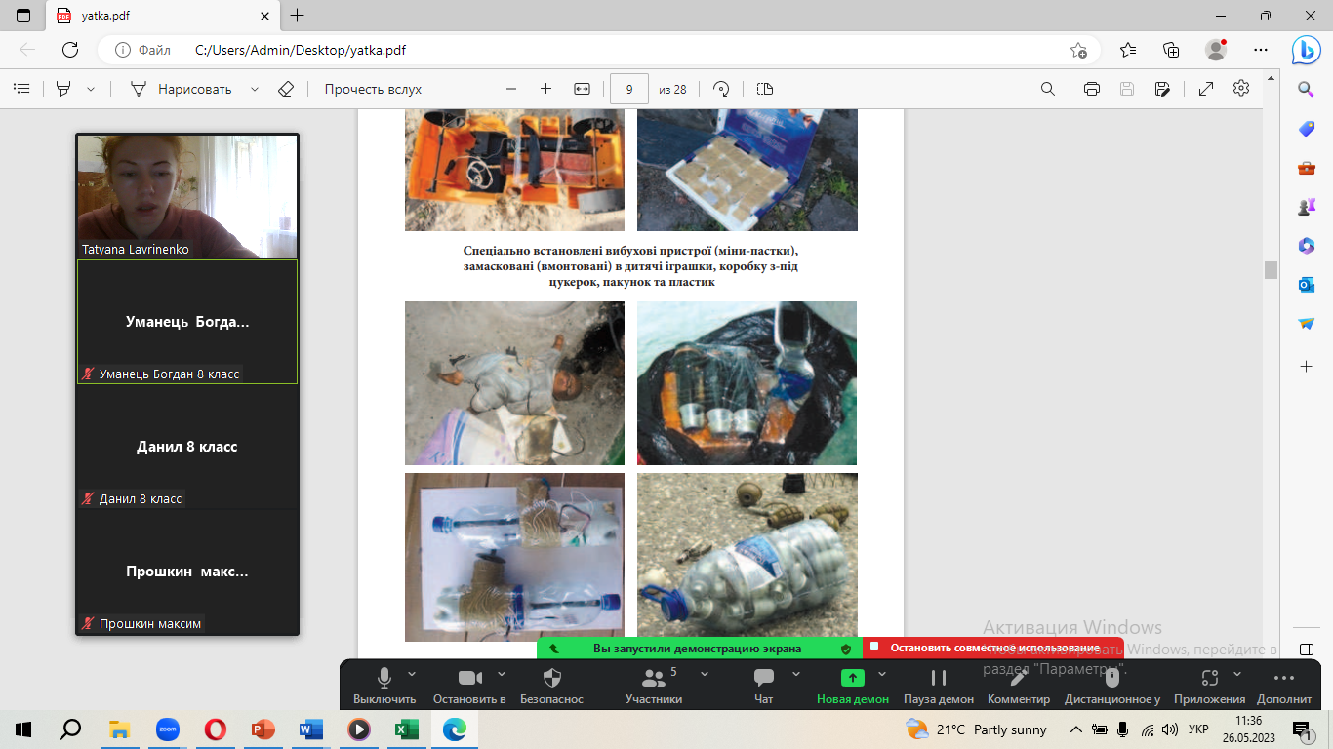Image resolution: width=1333 pixels, height=749 pixels.
Task: Click the page number field showing 9
Action: pos(629,89)
